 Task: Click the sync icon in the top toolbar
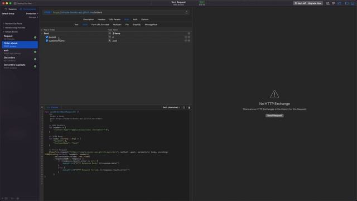[x=339, y=3]
